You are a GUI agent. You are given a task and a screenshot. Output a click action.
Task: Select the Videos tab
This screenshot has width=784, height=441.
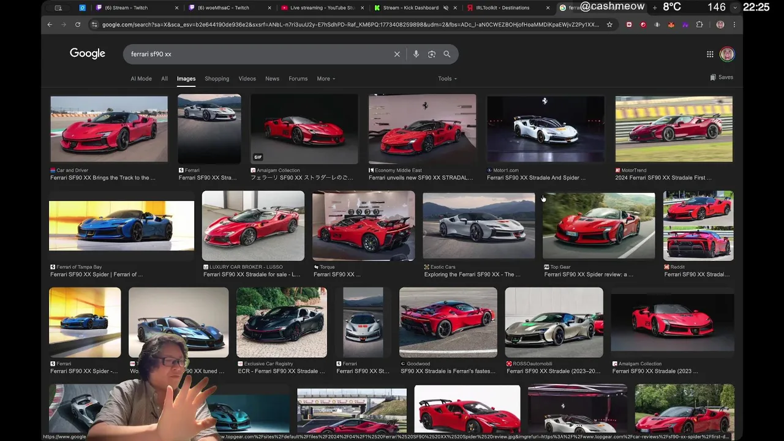pyautogui.click(x=247, y=78)
